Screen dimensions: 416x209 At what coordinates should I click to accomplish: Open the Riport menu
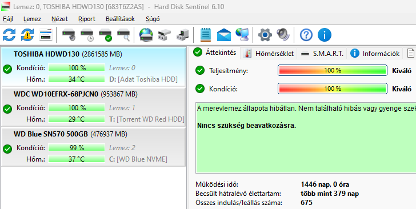point(87,19)
